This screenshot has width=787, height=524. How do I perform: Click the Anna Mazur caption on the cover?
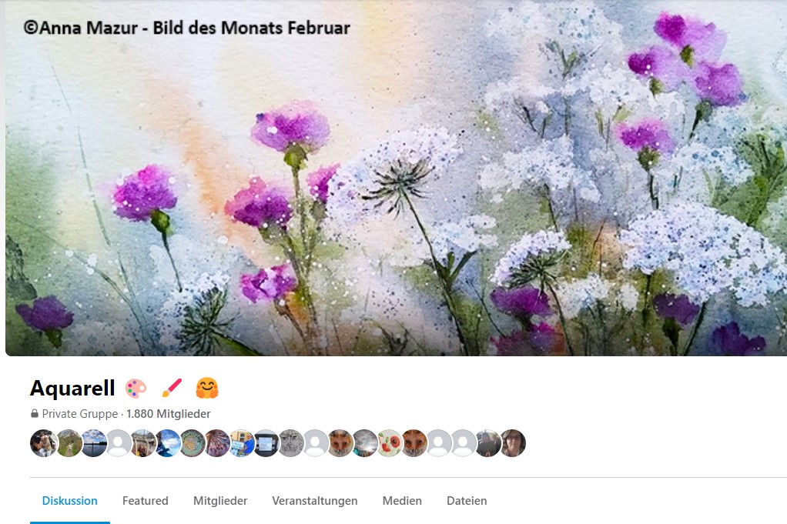point(186,28)
